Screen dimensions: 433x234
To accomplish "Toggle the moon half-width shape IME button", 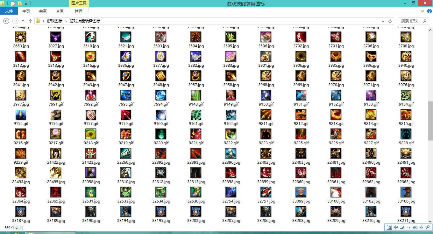I will (x=402, y=227).
